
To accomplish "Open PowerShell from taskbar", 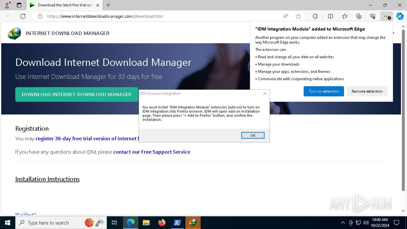I will [177, 223].
